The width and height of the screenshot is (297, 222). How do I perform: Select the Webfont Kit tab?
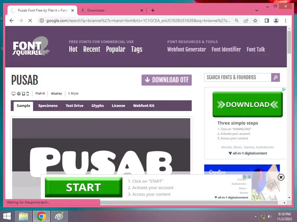tap(144, 106)
